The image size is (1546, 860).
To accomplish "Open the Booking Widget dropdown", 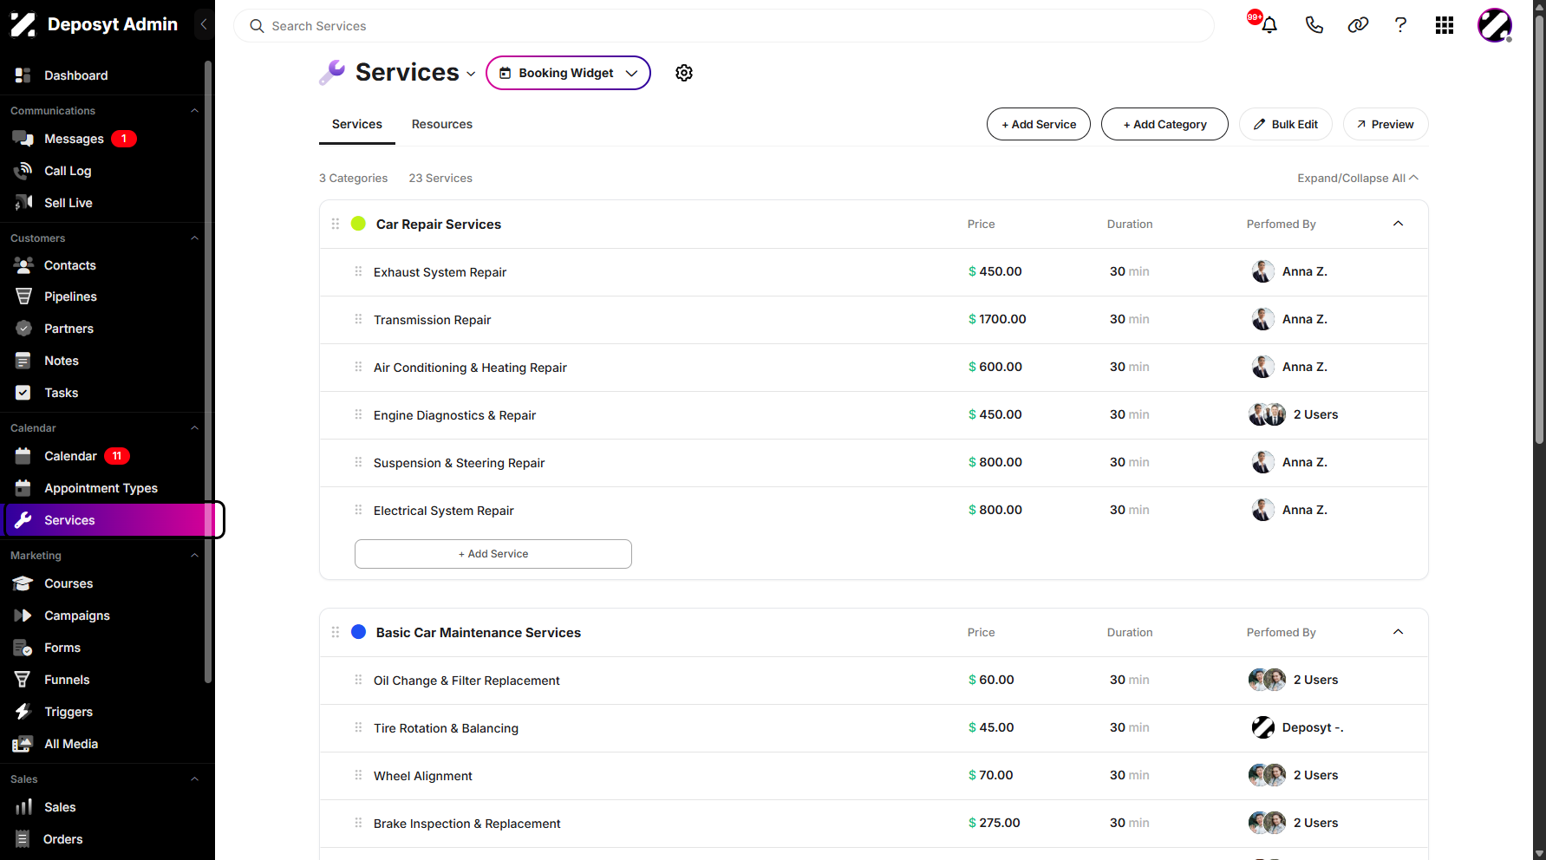I will point(568,73).
